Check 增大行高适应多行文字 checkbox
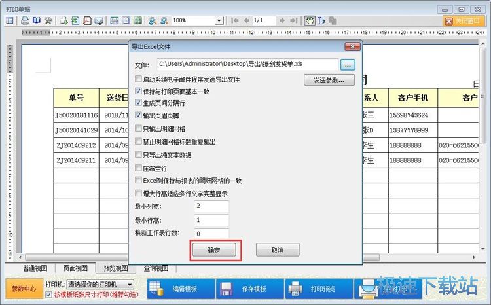The image size is (491, 305). pos(138,193)
